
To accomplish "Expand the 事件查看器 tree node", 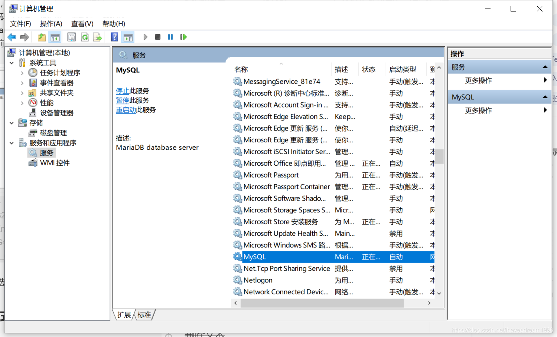I will (x=22, y=83).
